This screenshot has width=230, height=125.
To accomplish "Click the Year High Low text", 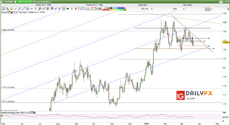I will click(x=32, y=12).
